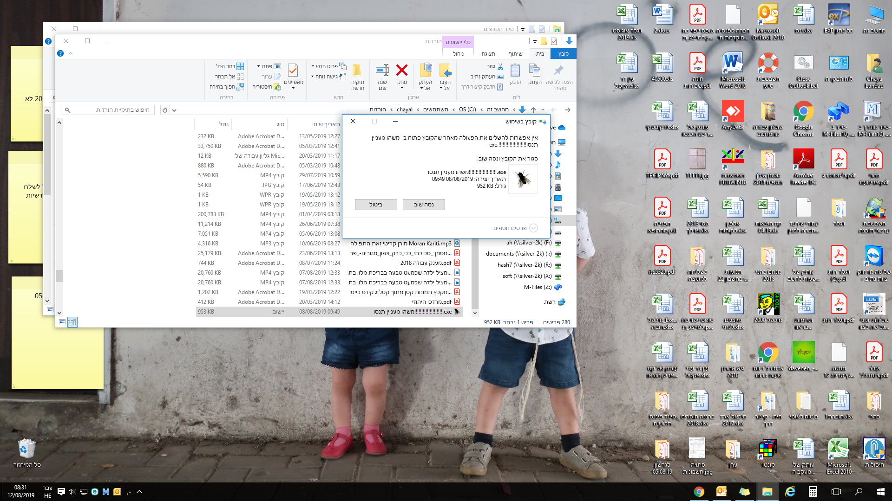Click the Properties (מאפיינים) checkmark icon
This screenshot has height=501, width=892.
[x=293, y=71]
